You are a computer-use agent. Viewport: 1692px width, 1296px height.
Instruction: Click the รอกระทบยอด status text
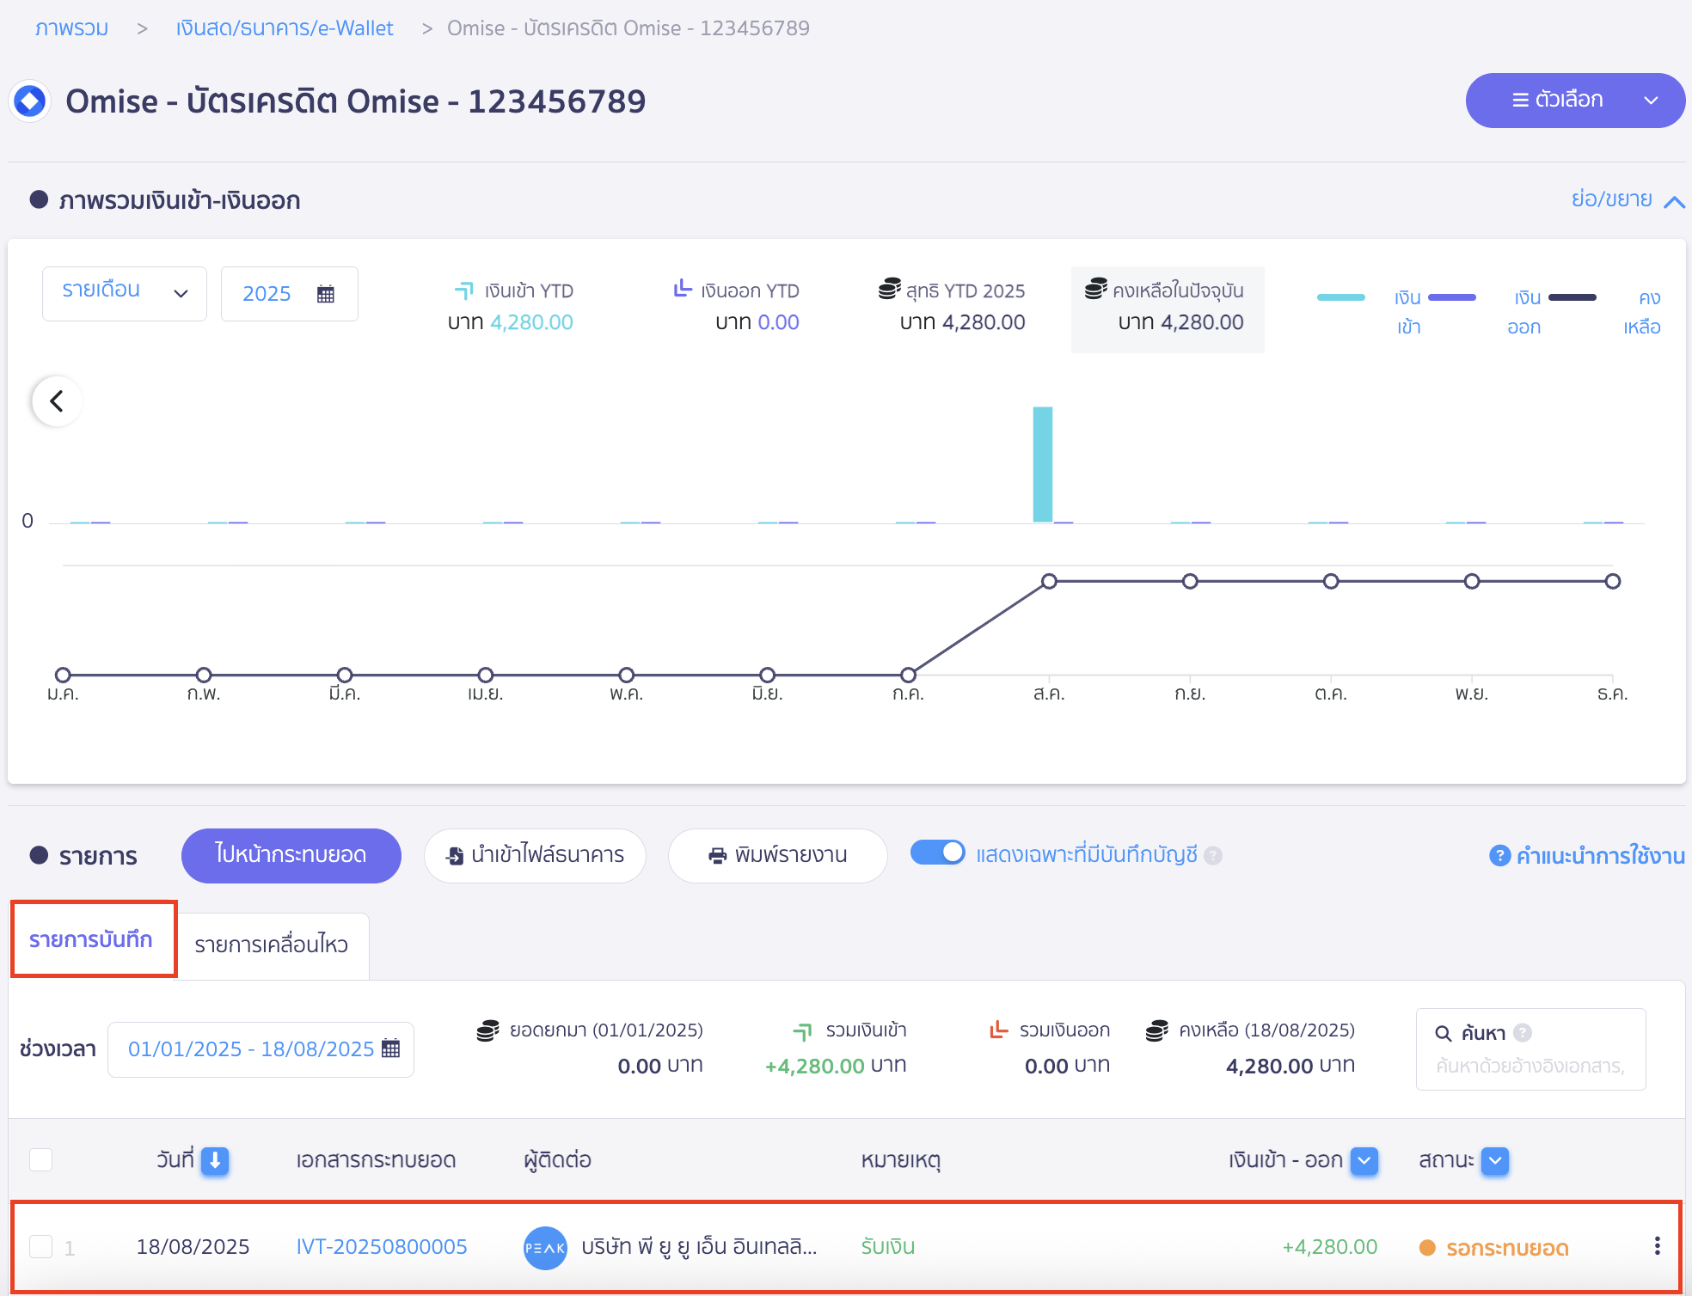(x=1508, y=1248)
